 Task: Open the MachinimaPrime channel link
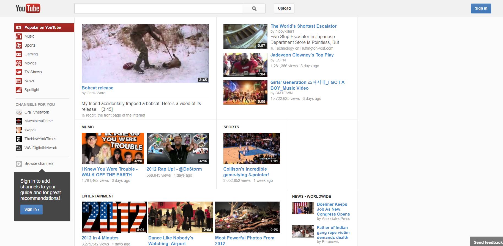39,121
